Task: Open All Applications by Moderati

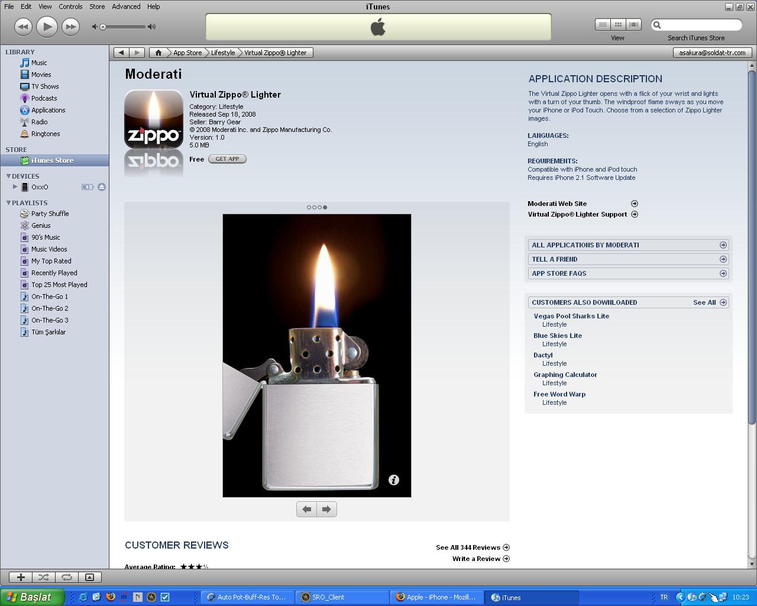Action: 628,245
